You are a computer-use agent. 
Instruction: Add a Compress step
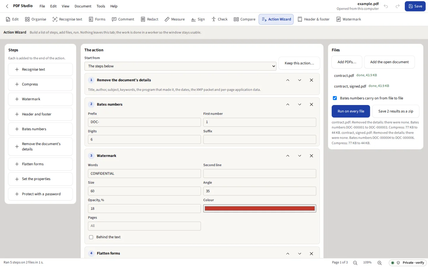pyautogui.click(x=40, y=84)
